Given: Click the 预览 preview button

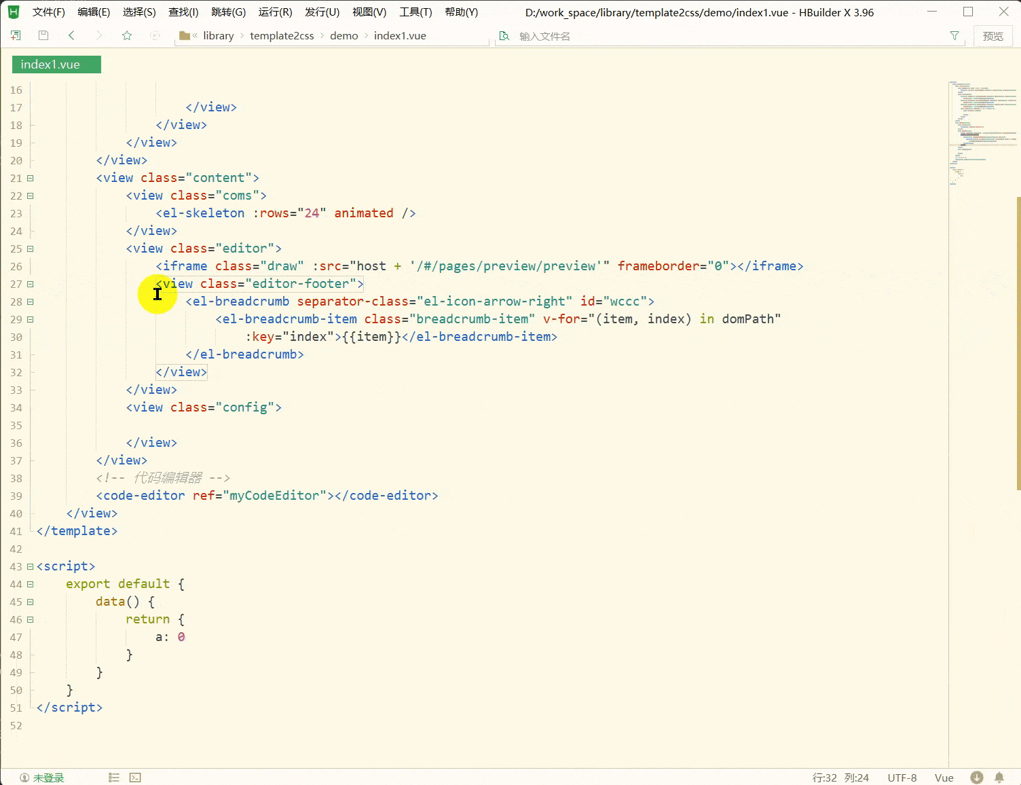Looking at the screenshot, I should click(x=993, y=36).
